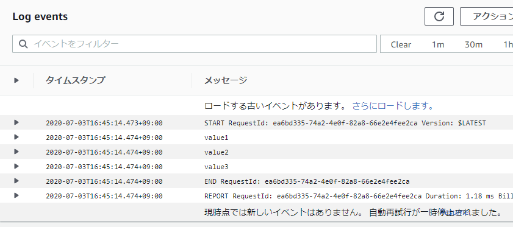Expand all rows using header triangle
Screen dimensions: 513x227
(16, 80)
